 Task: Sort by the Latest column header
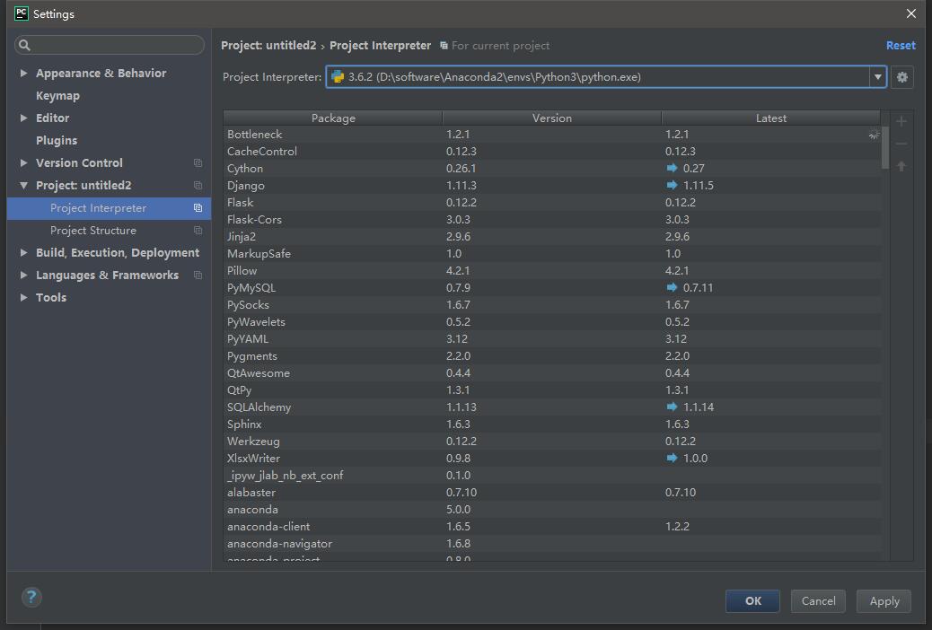(x=771, y=118)
